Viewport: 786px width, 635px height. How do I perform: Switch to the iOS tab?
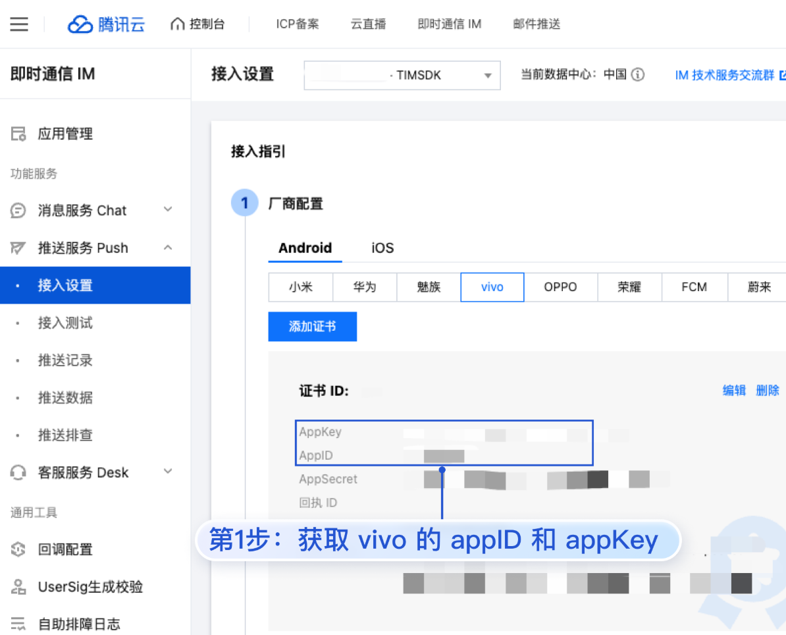[x=382, y=248]
